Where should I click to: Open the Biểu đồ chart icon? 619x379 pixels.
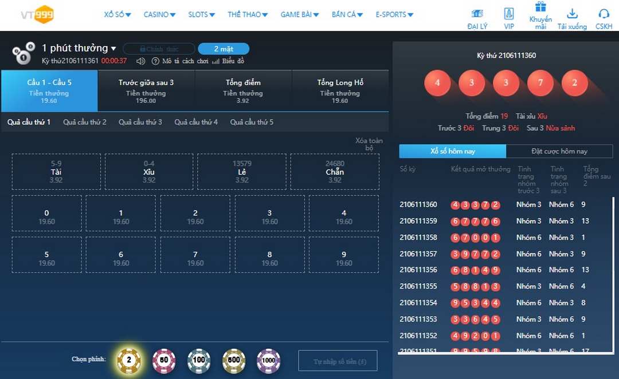216,61
